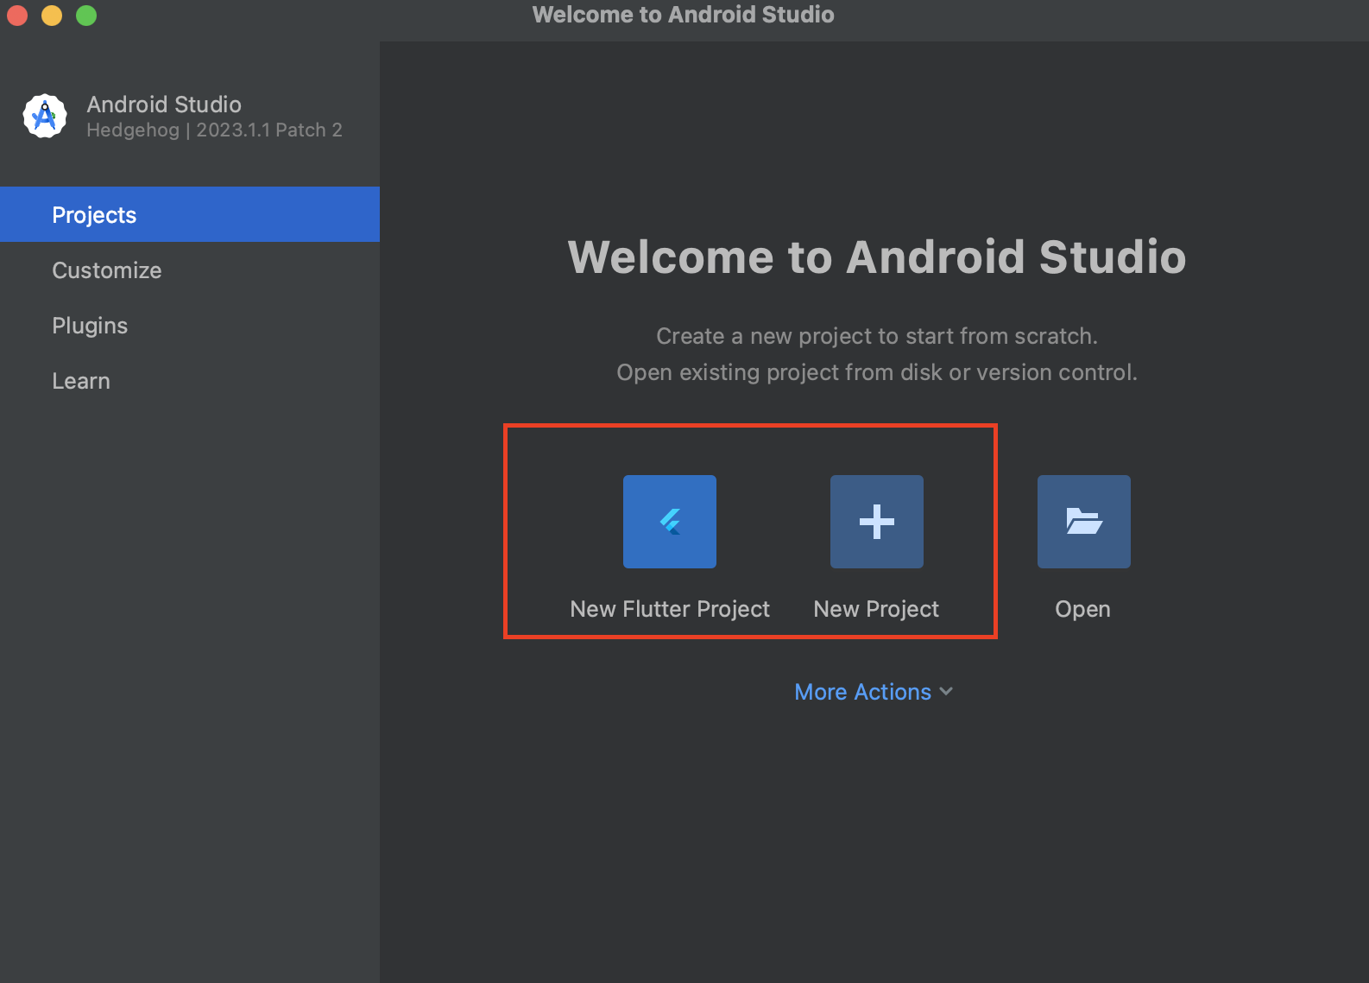Click the 'Open existing project from disk' line

pos(877,372)
